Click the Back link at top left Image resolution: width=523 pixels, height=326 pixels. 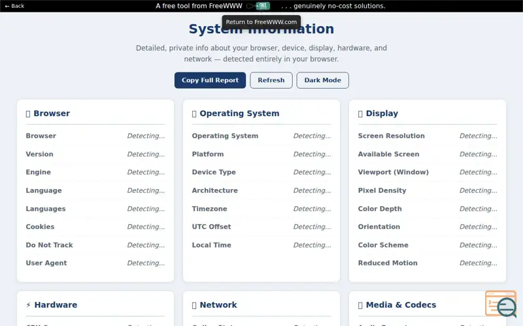(x=14, y=6)
